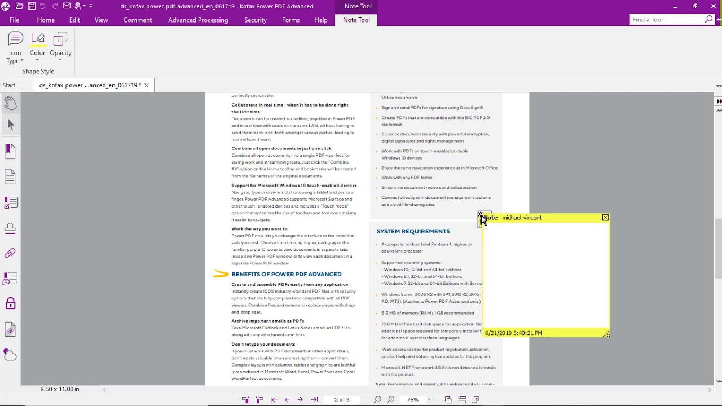Click the 'BENEFITS OF POWER PDF ADVANCED' heading
The height and width of the screenshot is (406, 722).
point(287,274)
